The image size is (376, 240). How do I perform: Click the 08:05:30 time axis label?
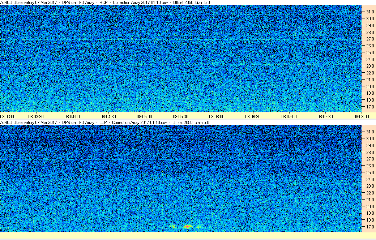tap(180, 117)
